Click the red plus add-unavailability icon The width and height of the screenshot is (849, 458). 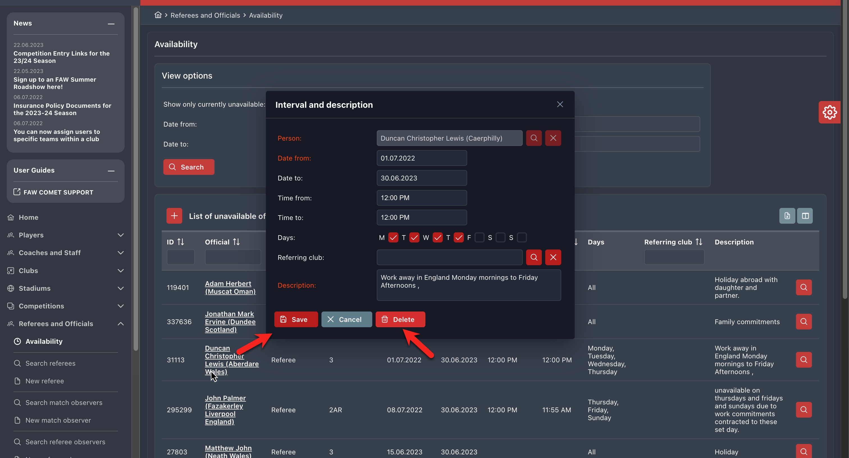174,216
